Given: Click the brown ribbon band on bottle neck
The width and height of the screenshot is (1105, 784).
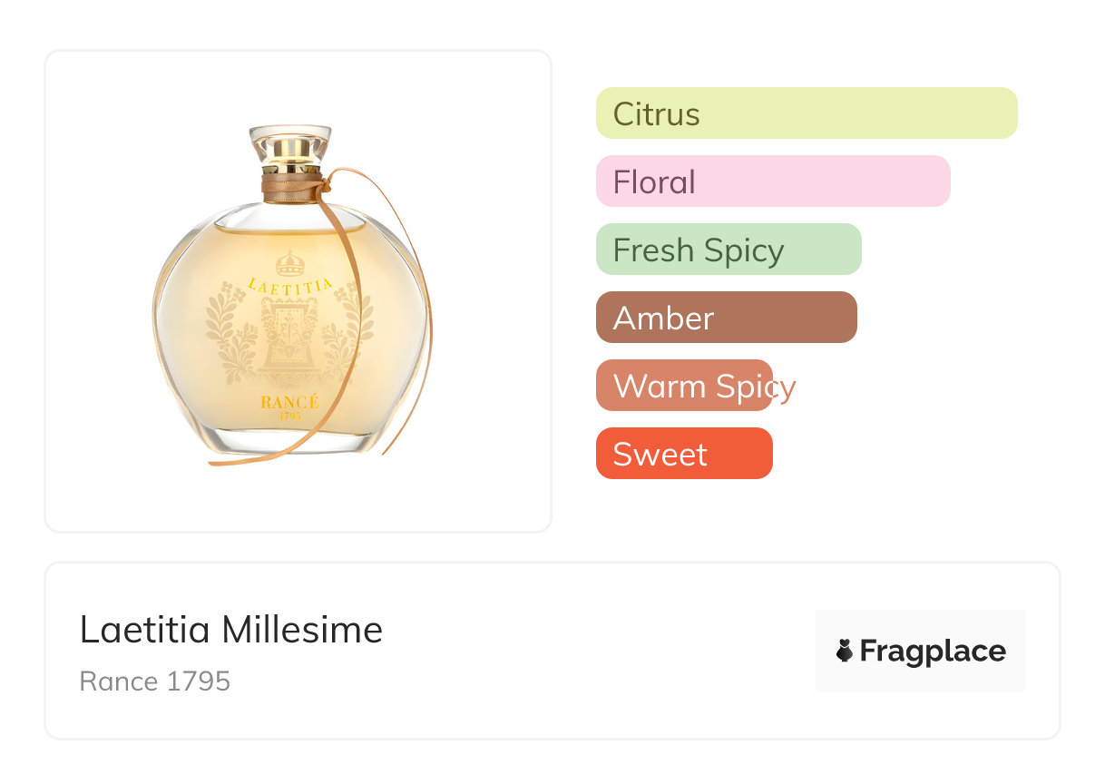Looking at the screenshot, I should click(x=292, y=189).
